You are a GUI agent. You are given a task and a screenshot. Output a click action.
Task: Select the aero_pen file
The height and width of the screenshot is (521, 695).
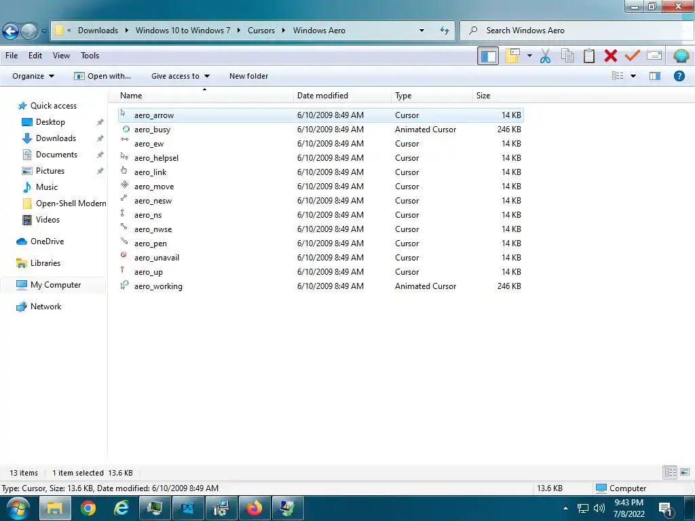[x=321, y=244]
